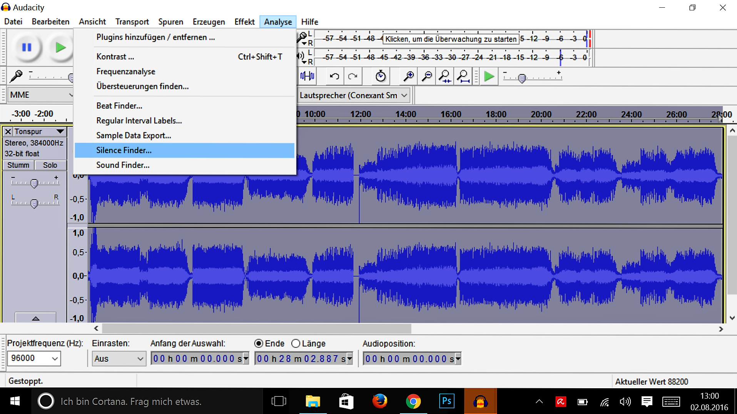Click the Solo track button
The height and width of the screenshot is (414, 737).
pyautogui.click(x=50, y=165)
